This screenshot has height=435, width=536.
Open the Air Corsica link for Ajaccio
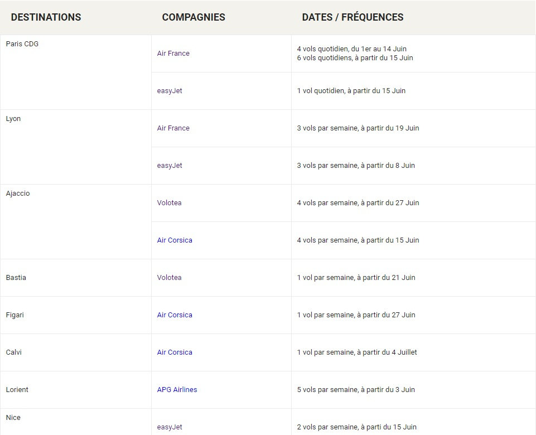(x=175, y=240)
